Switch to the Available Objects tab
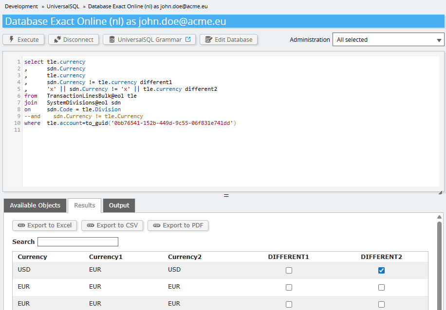 (x=35, y=206)
